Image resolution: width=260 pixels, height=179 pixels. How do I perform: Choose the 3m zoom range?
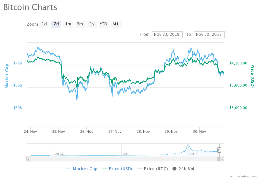(80, 24)
